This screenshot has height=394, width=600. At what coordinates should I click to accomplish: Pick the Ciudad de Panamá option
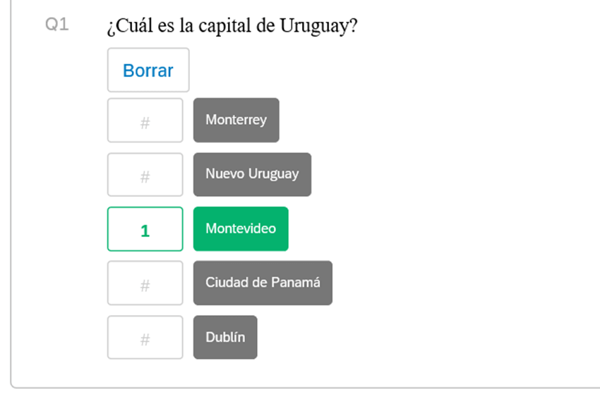click(x=263, y=283)
